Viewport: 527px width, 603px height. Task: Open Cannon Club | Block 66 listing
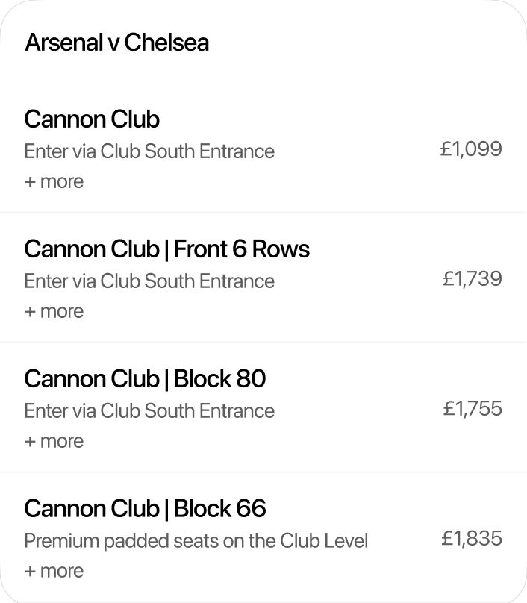145,509
